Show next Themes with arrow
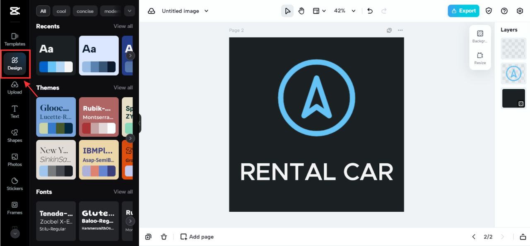Image resolution: width=530 pixels, height=246 pixels. pyautogui.click(x=130, y=138)
